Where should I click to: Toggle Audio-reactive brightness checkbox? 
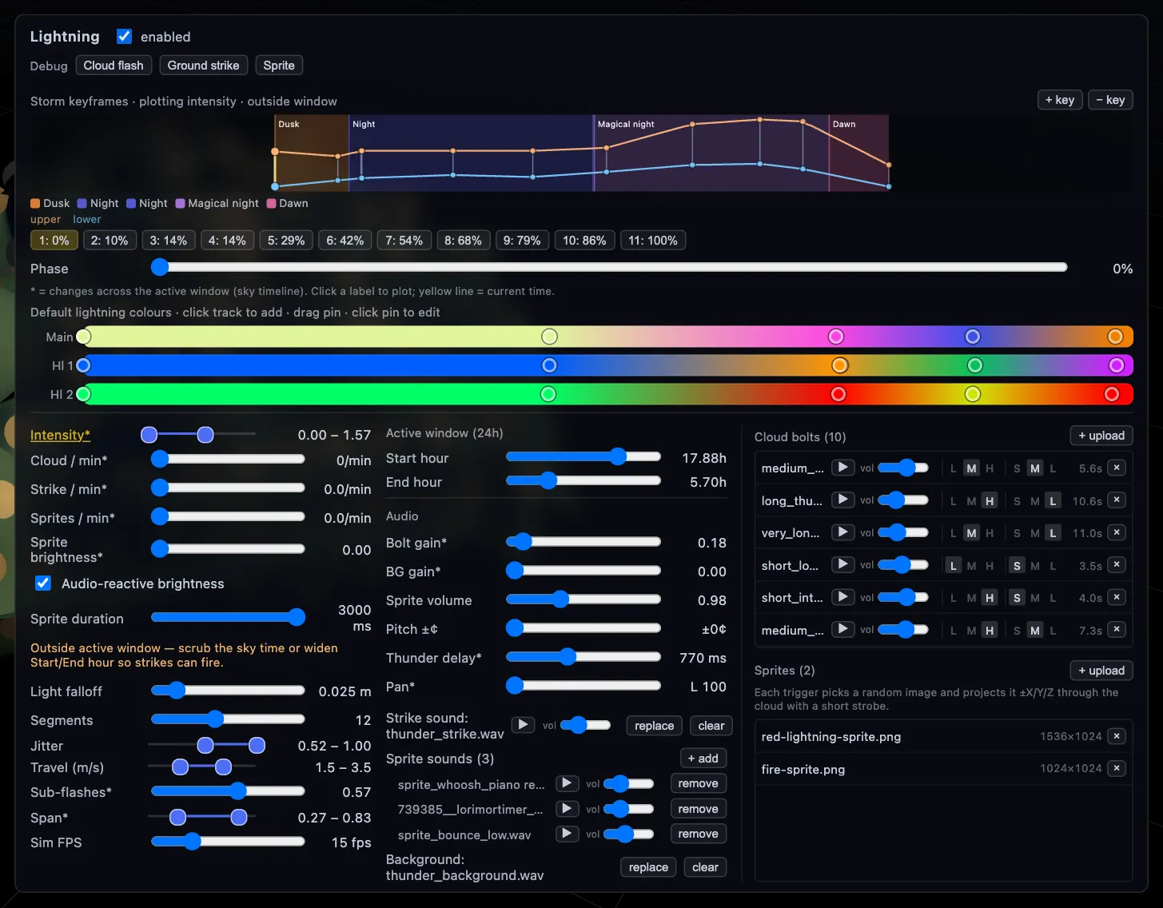[43, 583]
